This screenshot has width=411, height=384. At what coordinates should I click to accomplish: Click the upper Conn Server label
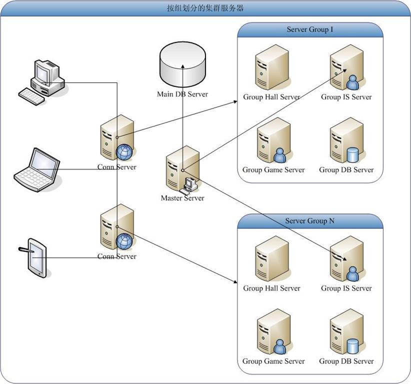coord(116,167)
